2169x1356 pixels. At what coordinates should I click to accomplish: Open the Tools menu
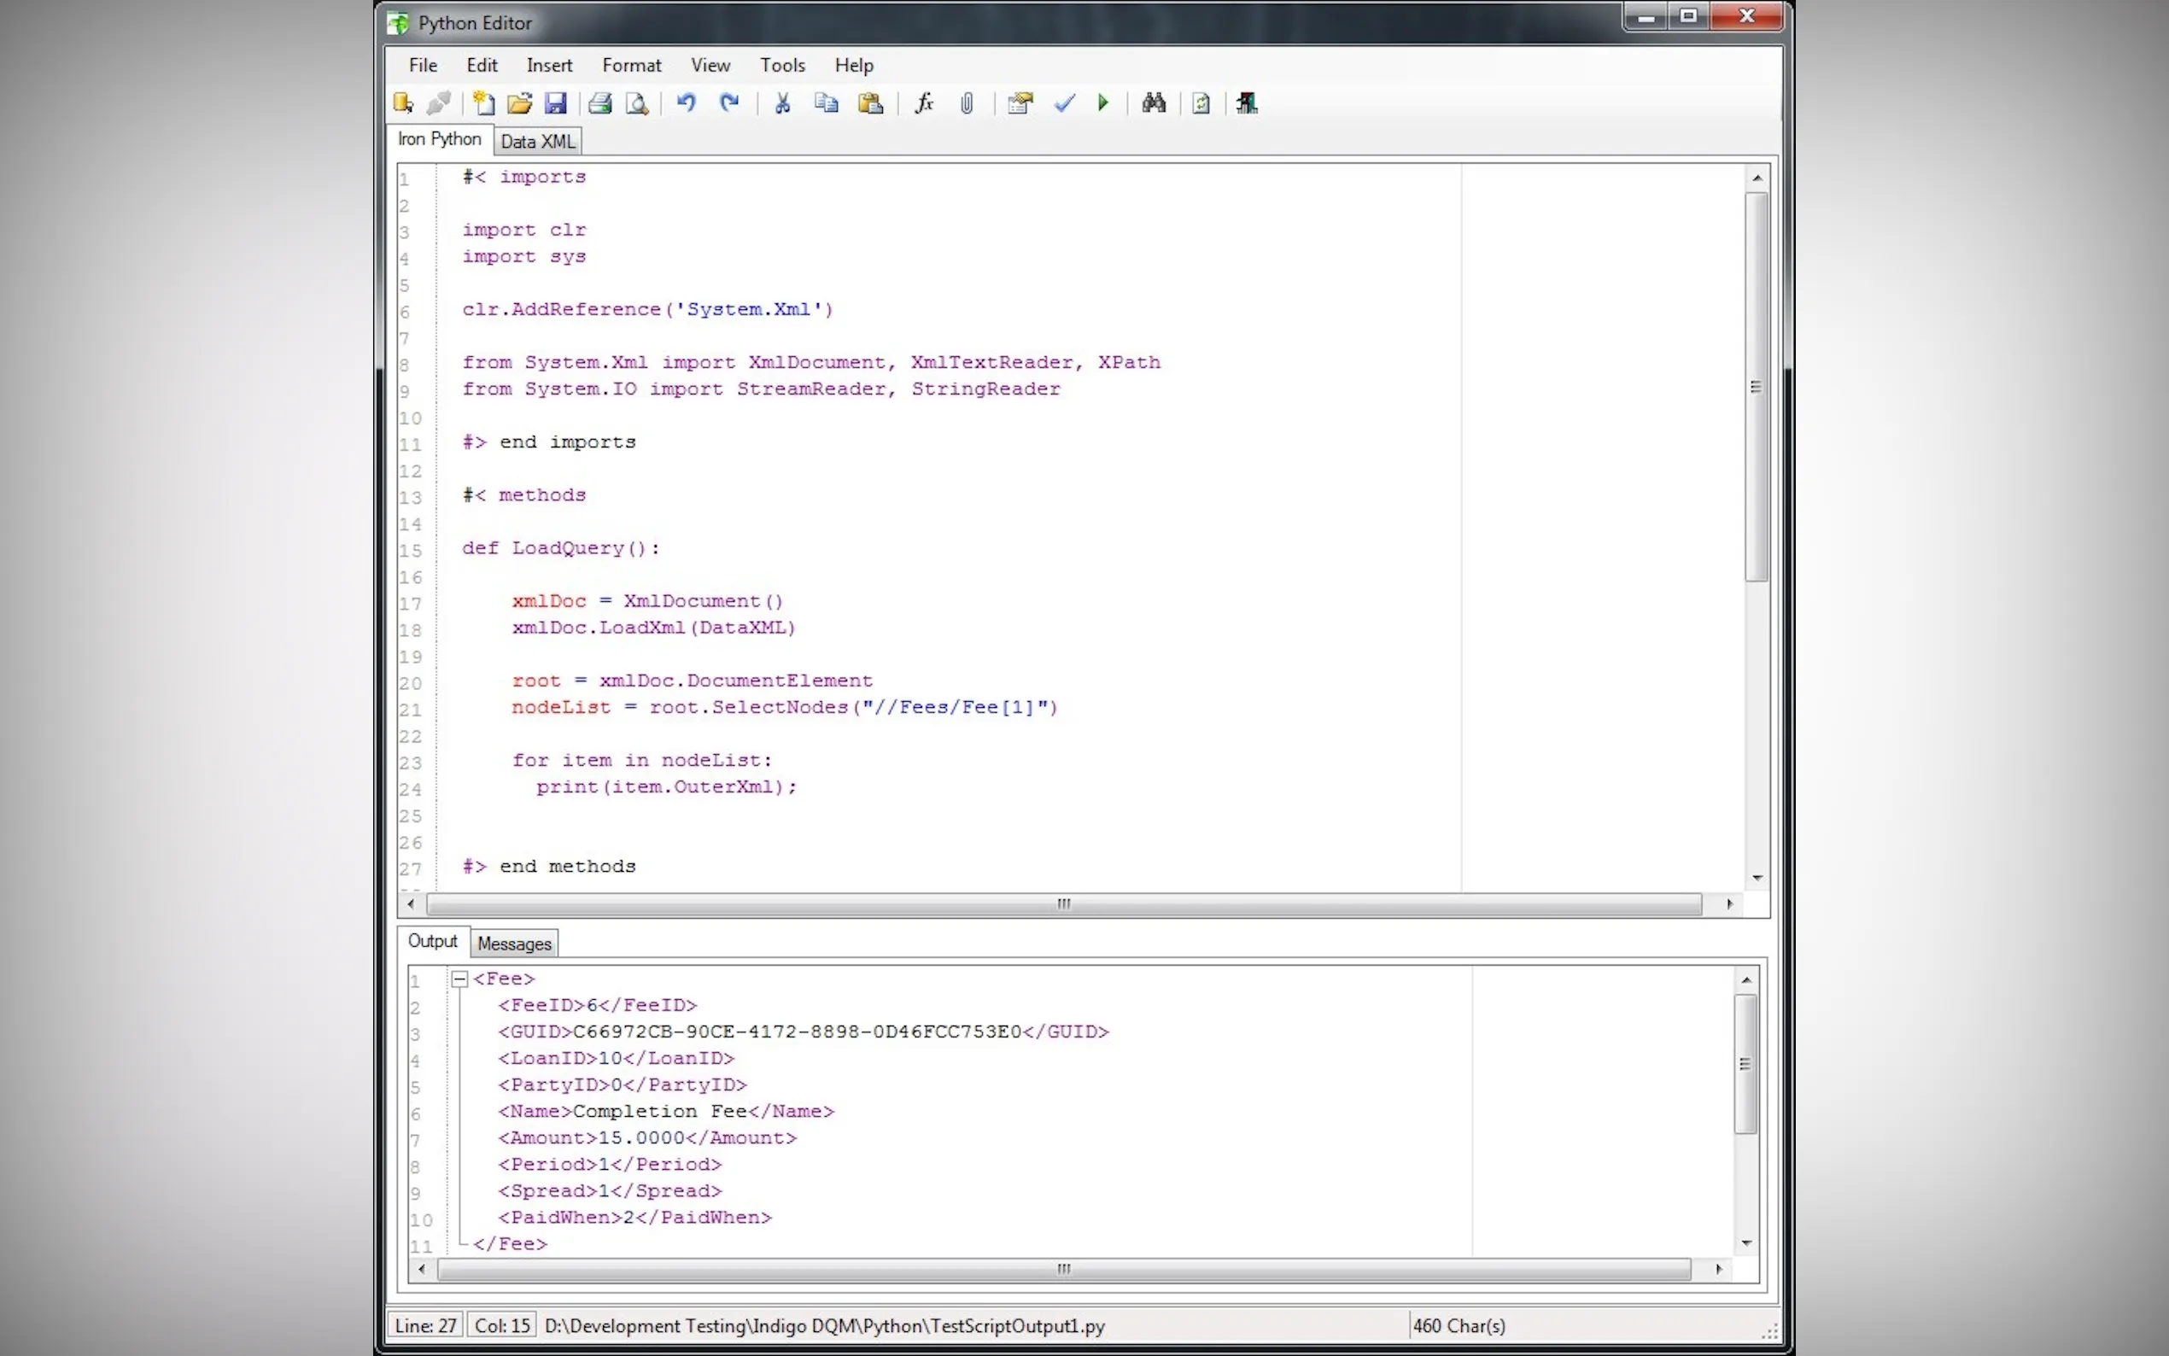pos(782,65)
